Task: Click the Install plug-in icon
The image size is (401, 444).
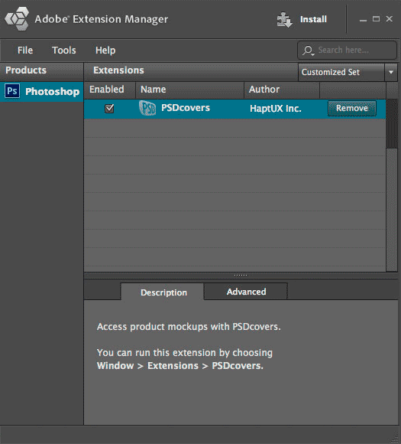Action: point(284,20)
